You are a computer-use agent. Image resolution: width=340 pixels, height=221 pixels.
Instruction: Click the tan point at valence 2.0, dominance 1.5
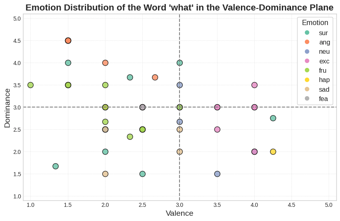pos(105,174)
